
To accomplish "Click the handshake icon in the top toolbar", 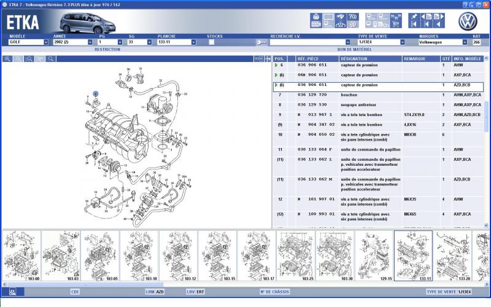I will 341,17.
